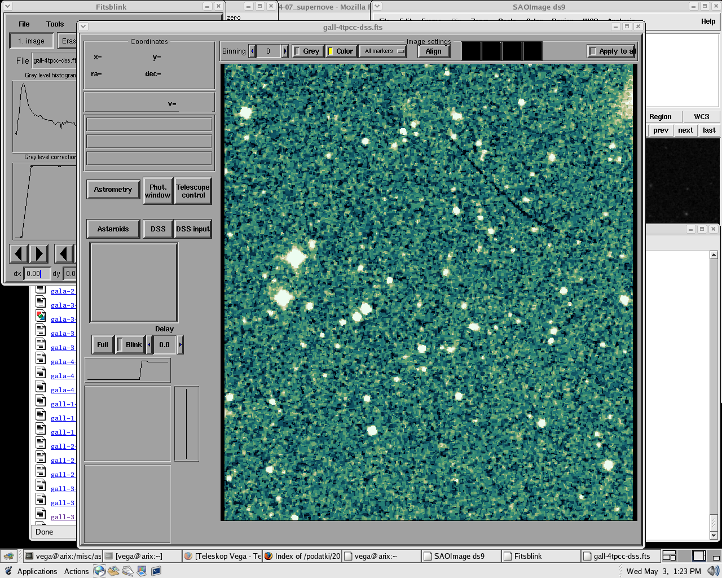The width and height of the screenshot is (722, 578).
Task: Launch the web browser globe icon in panel
Action: [100, 571]
